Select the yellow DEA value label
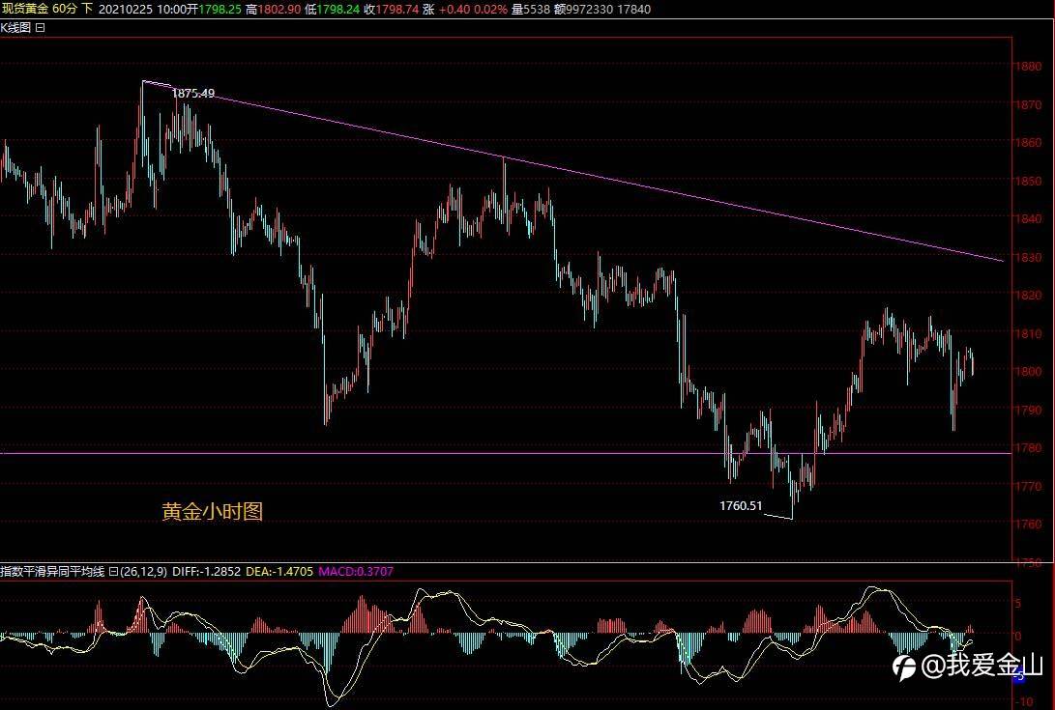The height and width of the screenshot is (710, 1055). [x=279, y=572]
